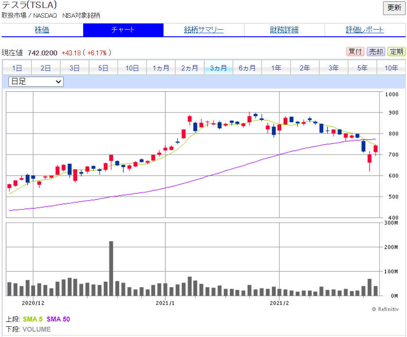This screenshot has width=407, height=337.
Task: Switch to the 財務詳細 tab
Action: [x=284, y=30]
